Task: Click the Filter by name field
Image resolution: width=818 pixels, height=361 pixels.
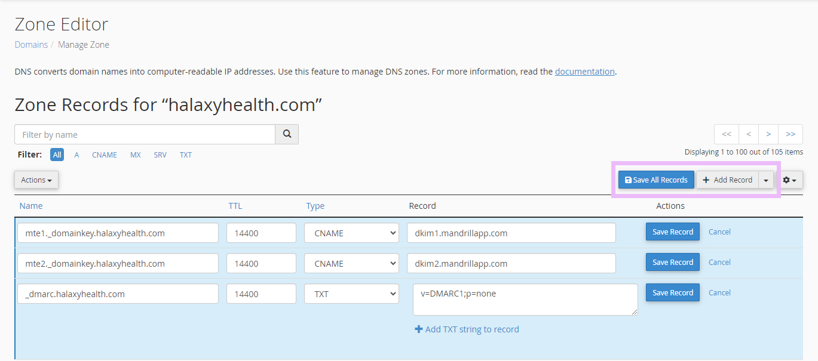Action: coord(145,134)
